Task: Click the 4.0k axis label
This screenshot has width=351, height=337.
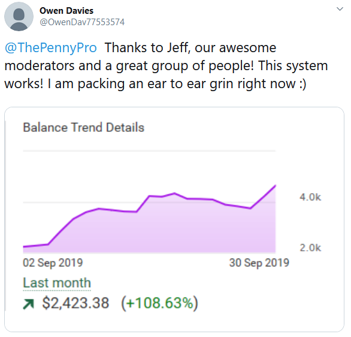Action: (x=310, y=197)
